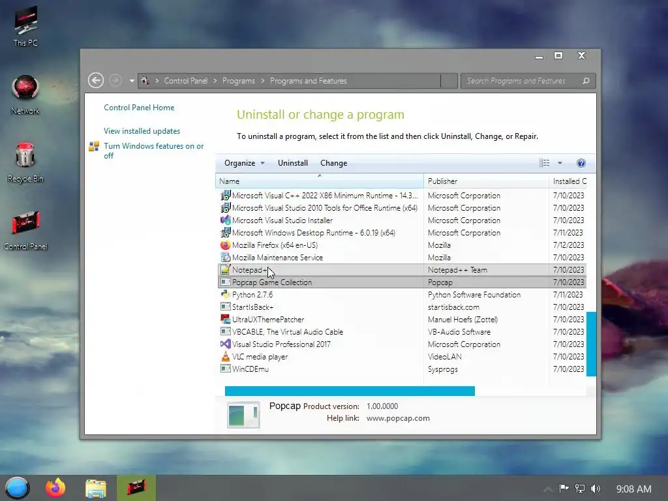Click the horizontal scrollbar thumb
The image size is (668, 501).
click(x=350, y=391)
